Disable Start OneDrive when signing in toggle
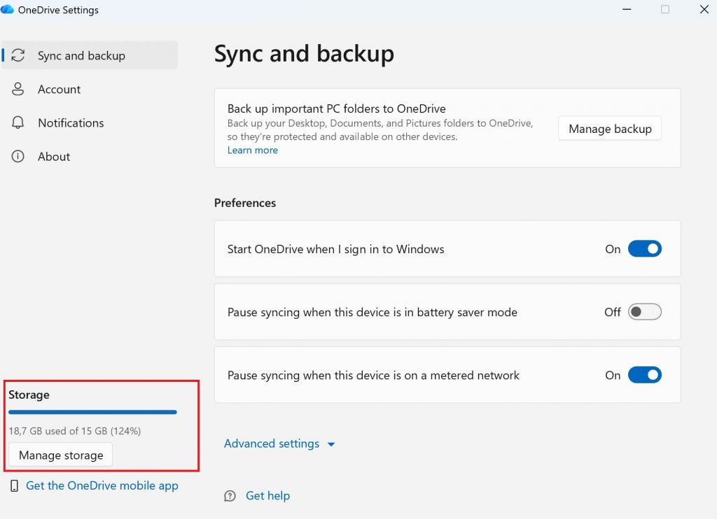 [645, 249]
